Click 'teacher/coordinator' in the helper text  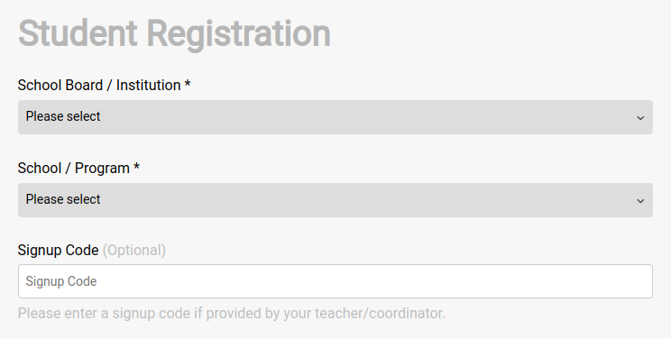tap(380, 314)
